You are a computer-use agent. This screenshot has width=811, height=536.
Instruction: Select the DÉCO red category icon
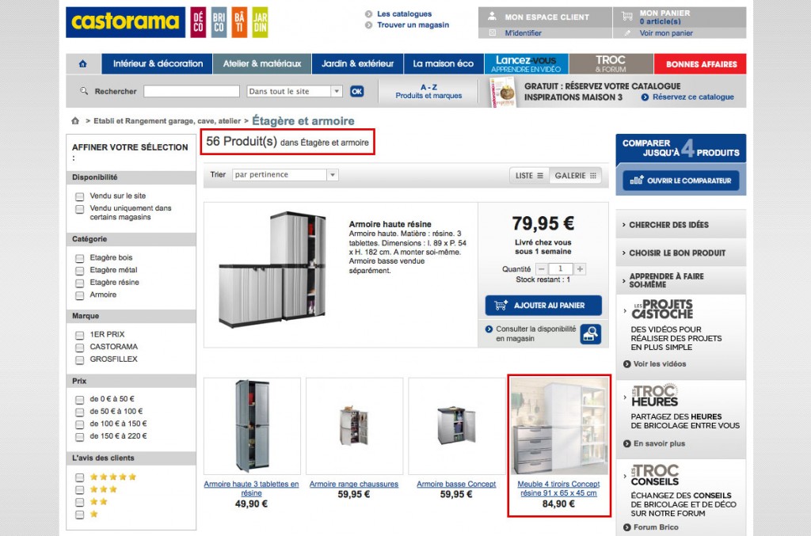[198, 22]
